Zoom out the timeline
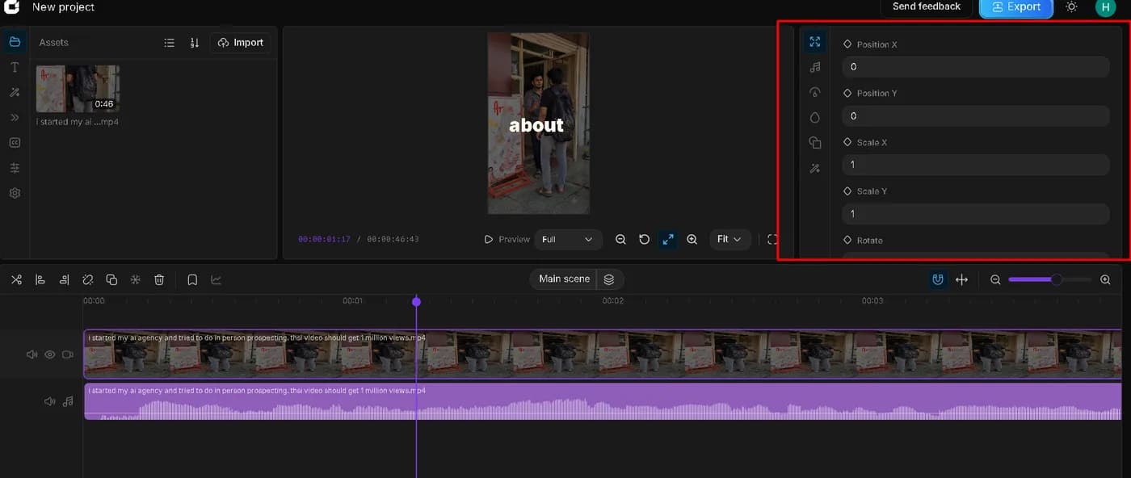 pos(995,279)
